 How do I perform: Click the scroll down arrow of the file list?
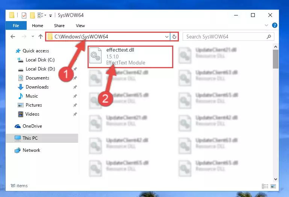[x=275, y=179]
